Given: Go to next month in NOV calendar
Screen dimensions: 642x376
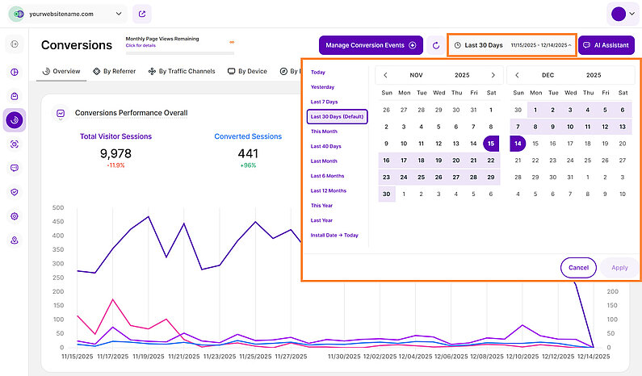Looking at the screenshot, I should tap(493, 75).
